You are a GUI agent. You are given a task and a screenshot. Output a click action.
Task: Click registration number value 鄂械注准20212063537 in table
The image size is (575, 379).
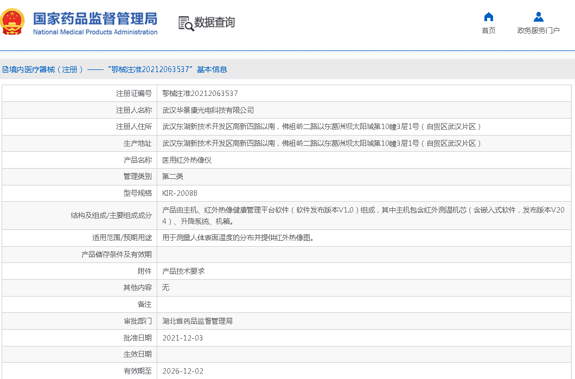coord(200,93)
